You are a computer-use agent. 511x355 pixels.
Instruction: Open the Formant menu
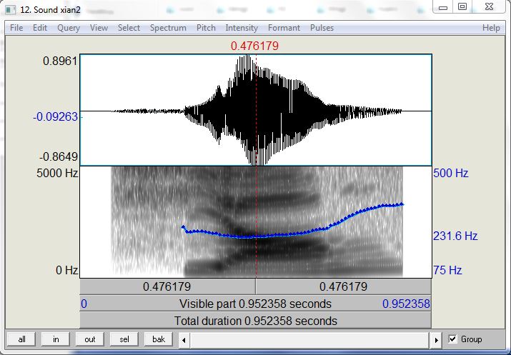pyautogui.click(x=284, y=28)
